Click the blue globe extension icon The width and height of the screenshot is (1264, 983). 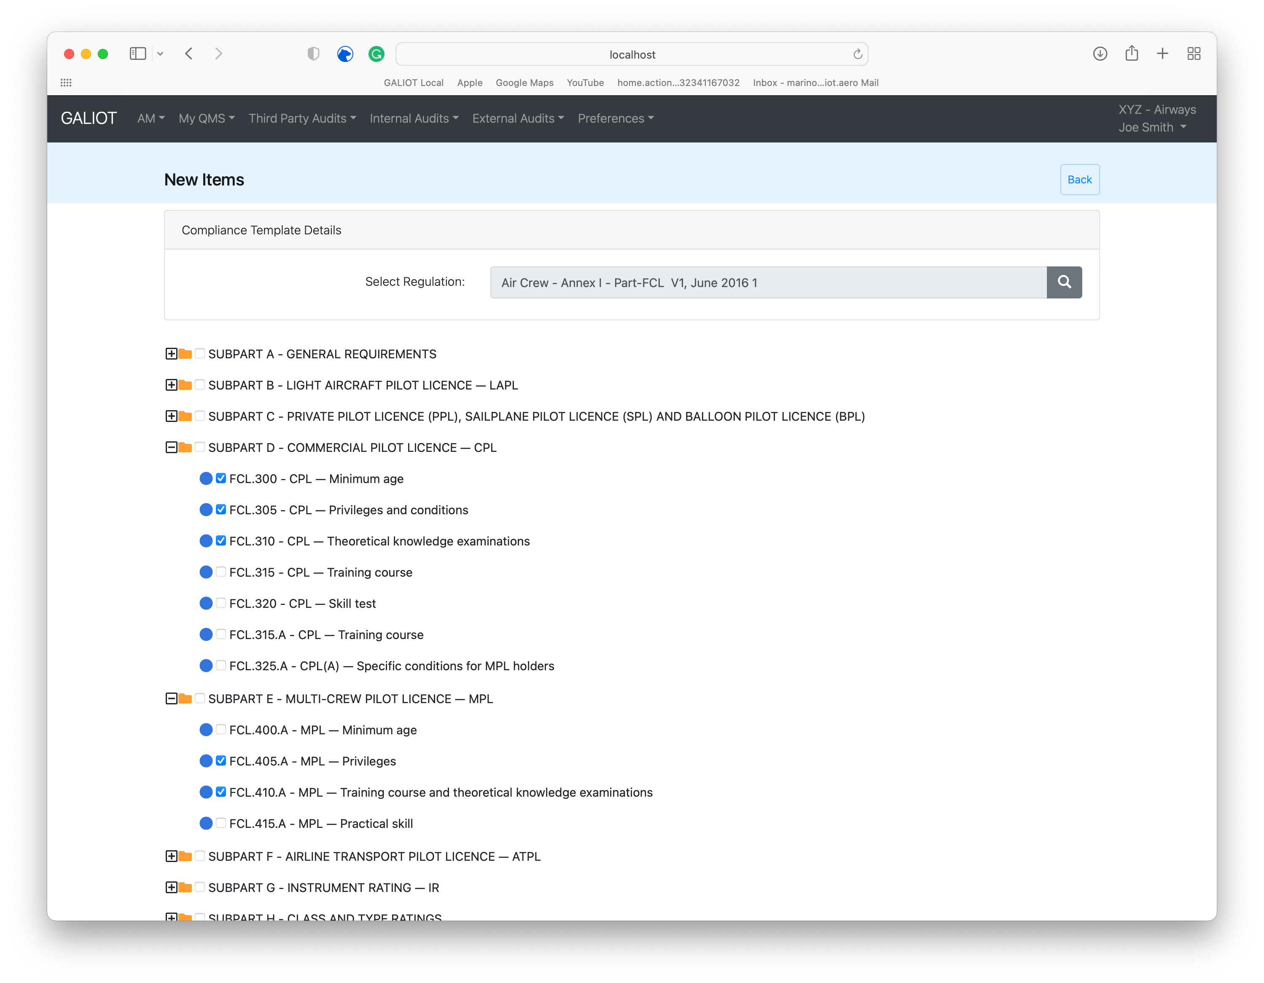point(345,54)
